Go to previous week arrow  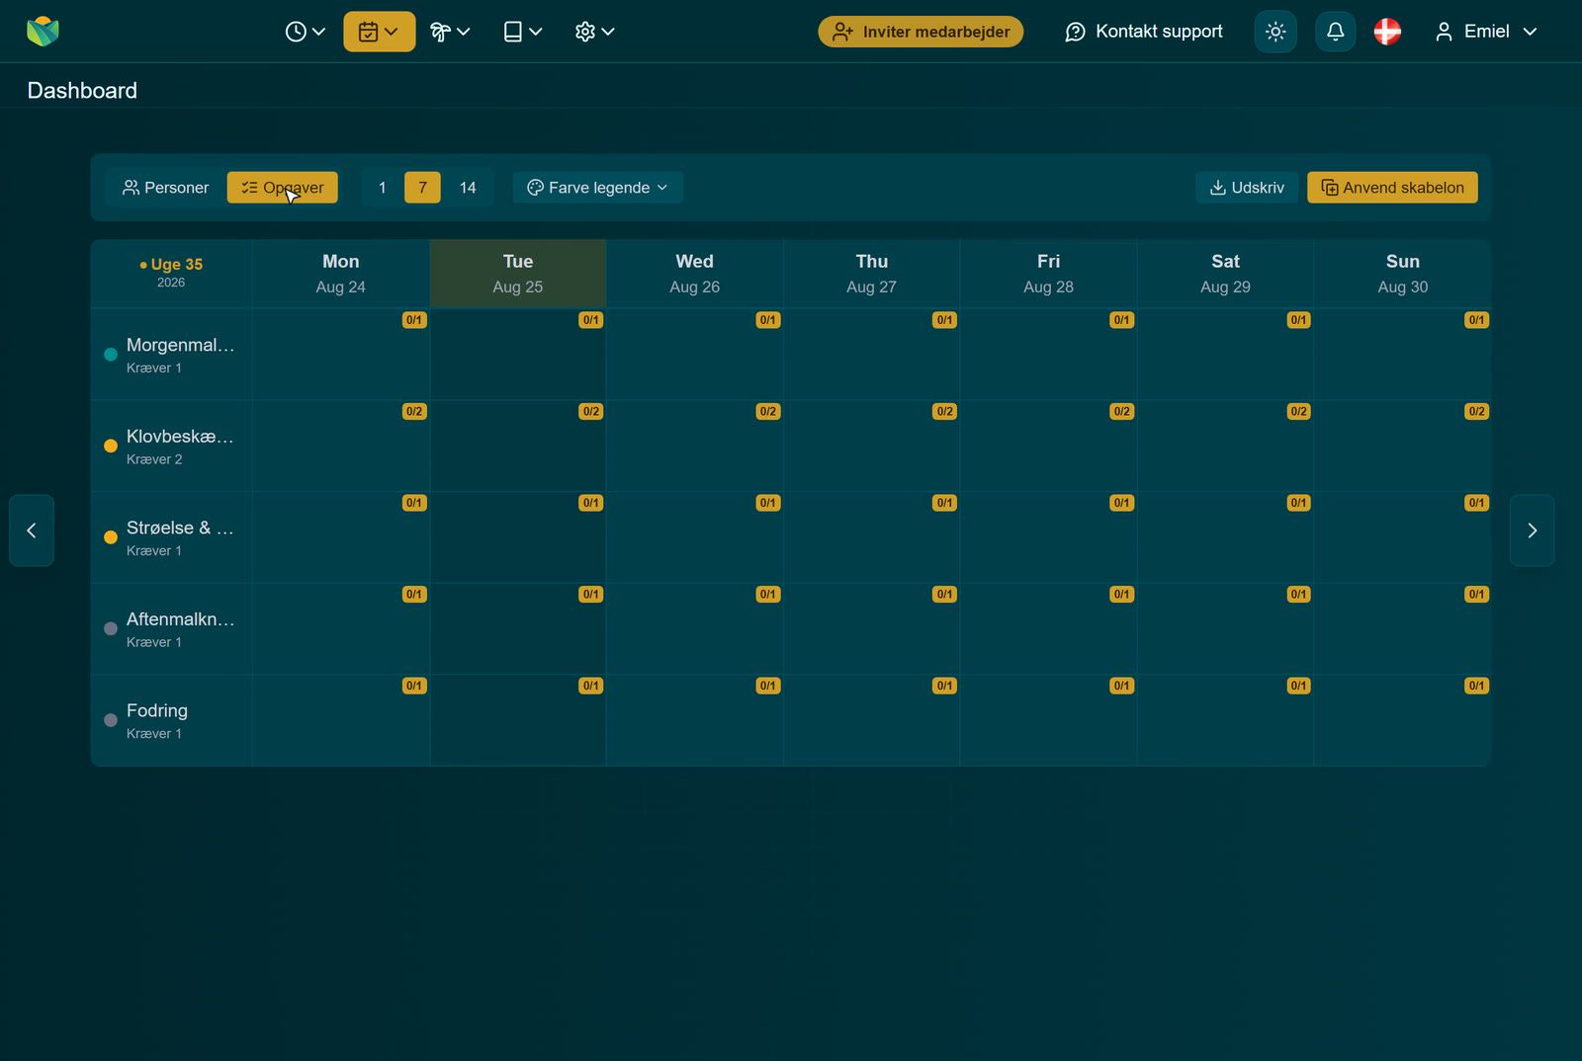pos(32,530)
